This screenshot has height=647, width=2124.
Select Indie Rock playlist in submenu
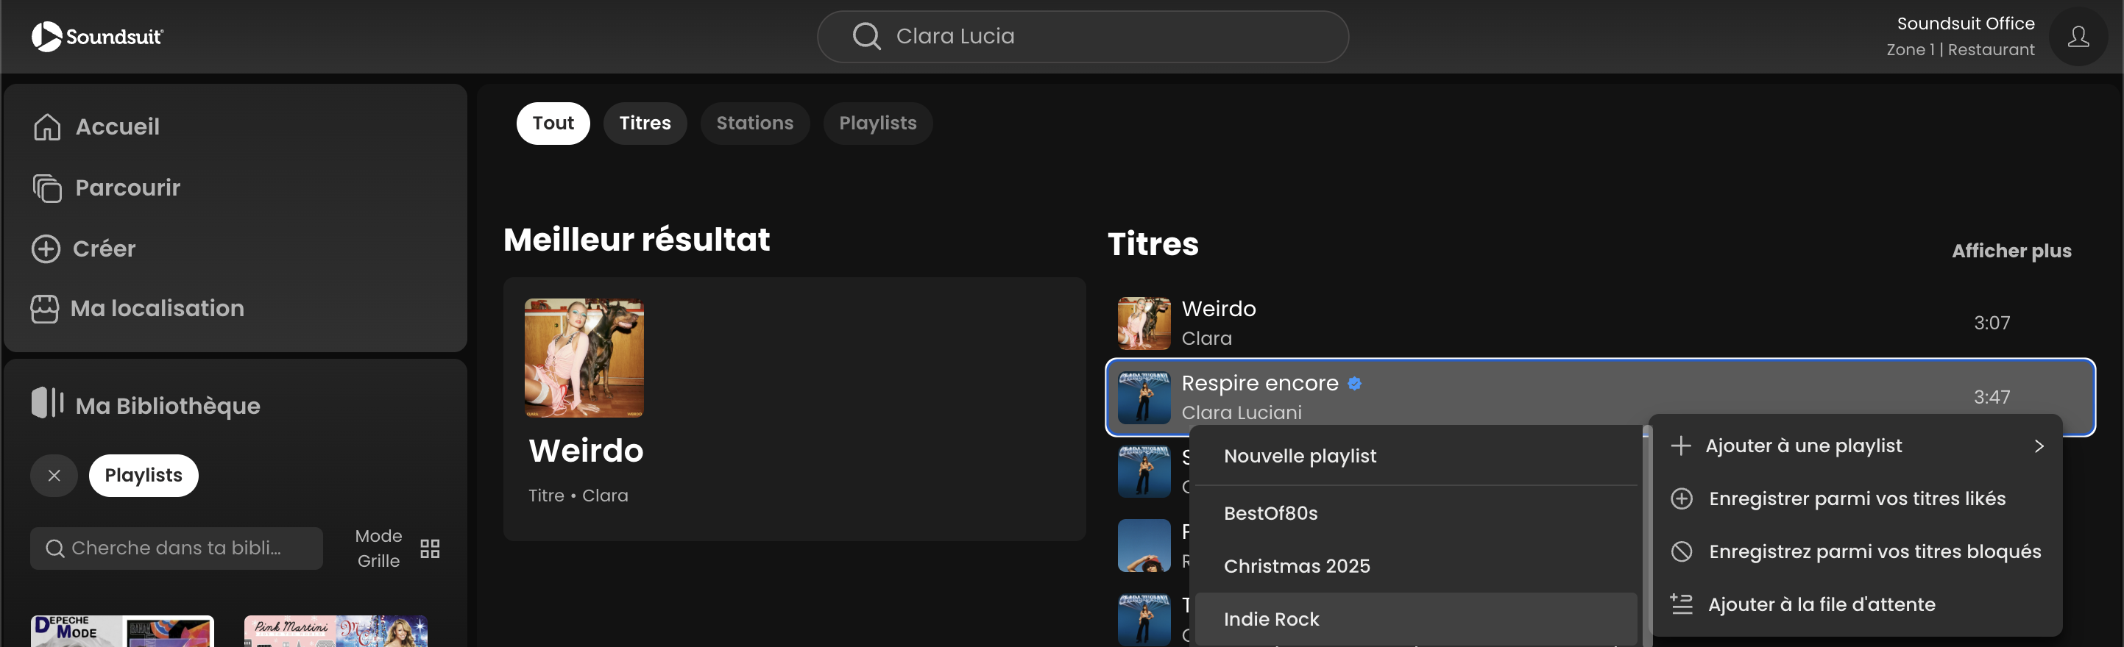(x=1272, y=619)
